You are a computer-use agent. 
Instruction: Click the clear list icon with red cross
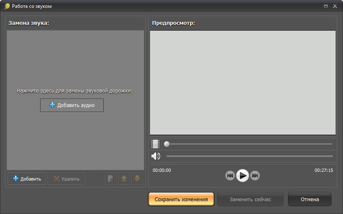click(x=111, y=179)
